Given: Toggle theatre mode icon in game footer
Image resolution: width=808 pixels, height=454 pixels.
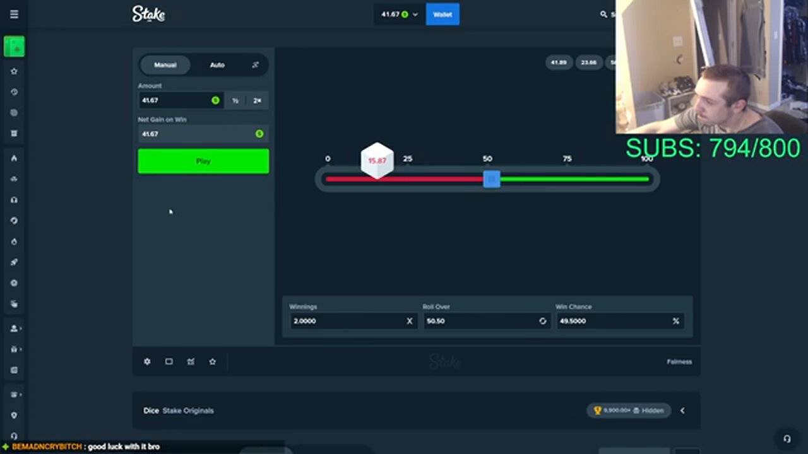Looking at the screenshot, I should (x=169, y=361).
